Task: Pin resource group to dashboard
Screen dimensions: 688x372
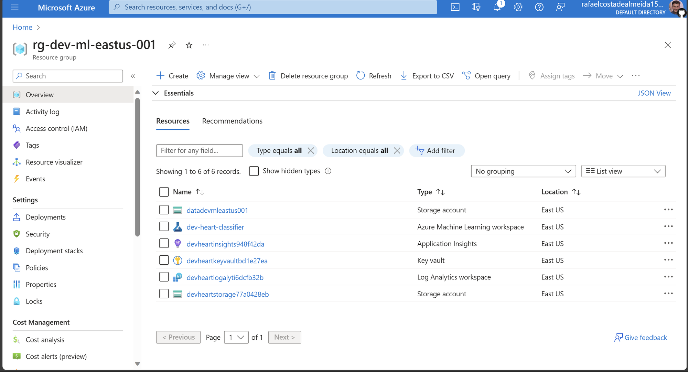Action: coord(172,45)
